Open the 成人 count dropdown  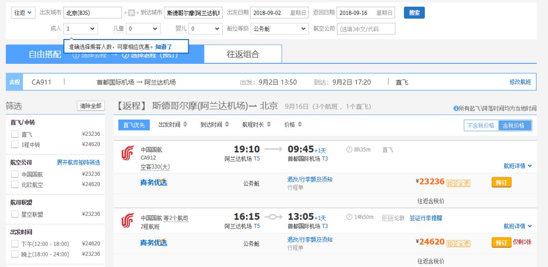coord(81,29)
